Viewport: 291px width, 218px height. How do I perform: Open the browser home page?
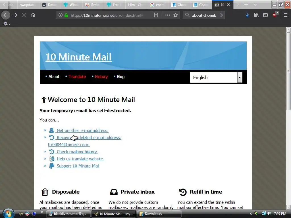(x=33, y=15)
